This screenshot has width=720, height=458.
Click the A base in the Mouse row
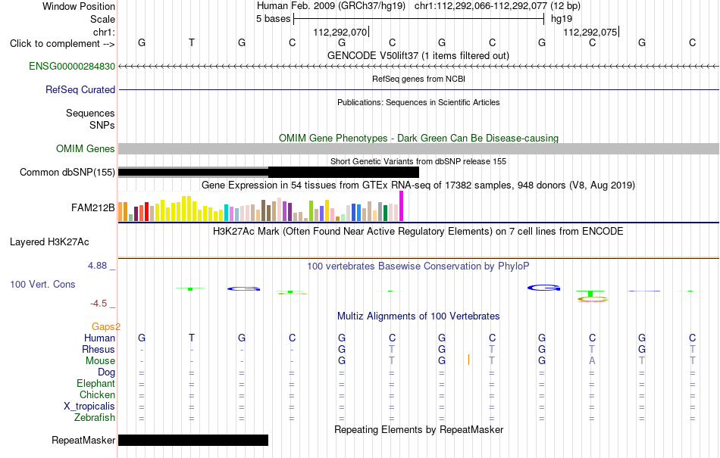[592, 361]
